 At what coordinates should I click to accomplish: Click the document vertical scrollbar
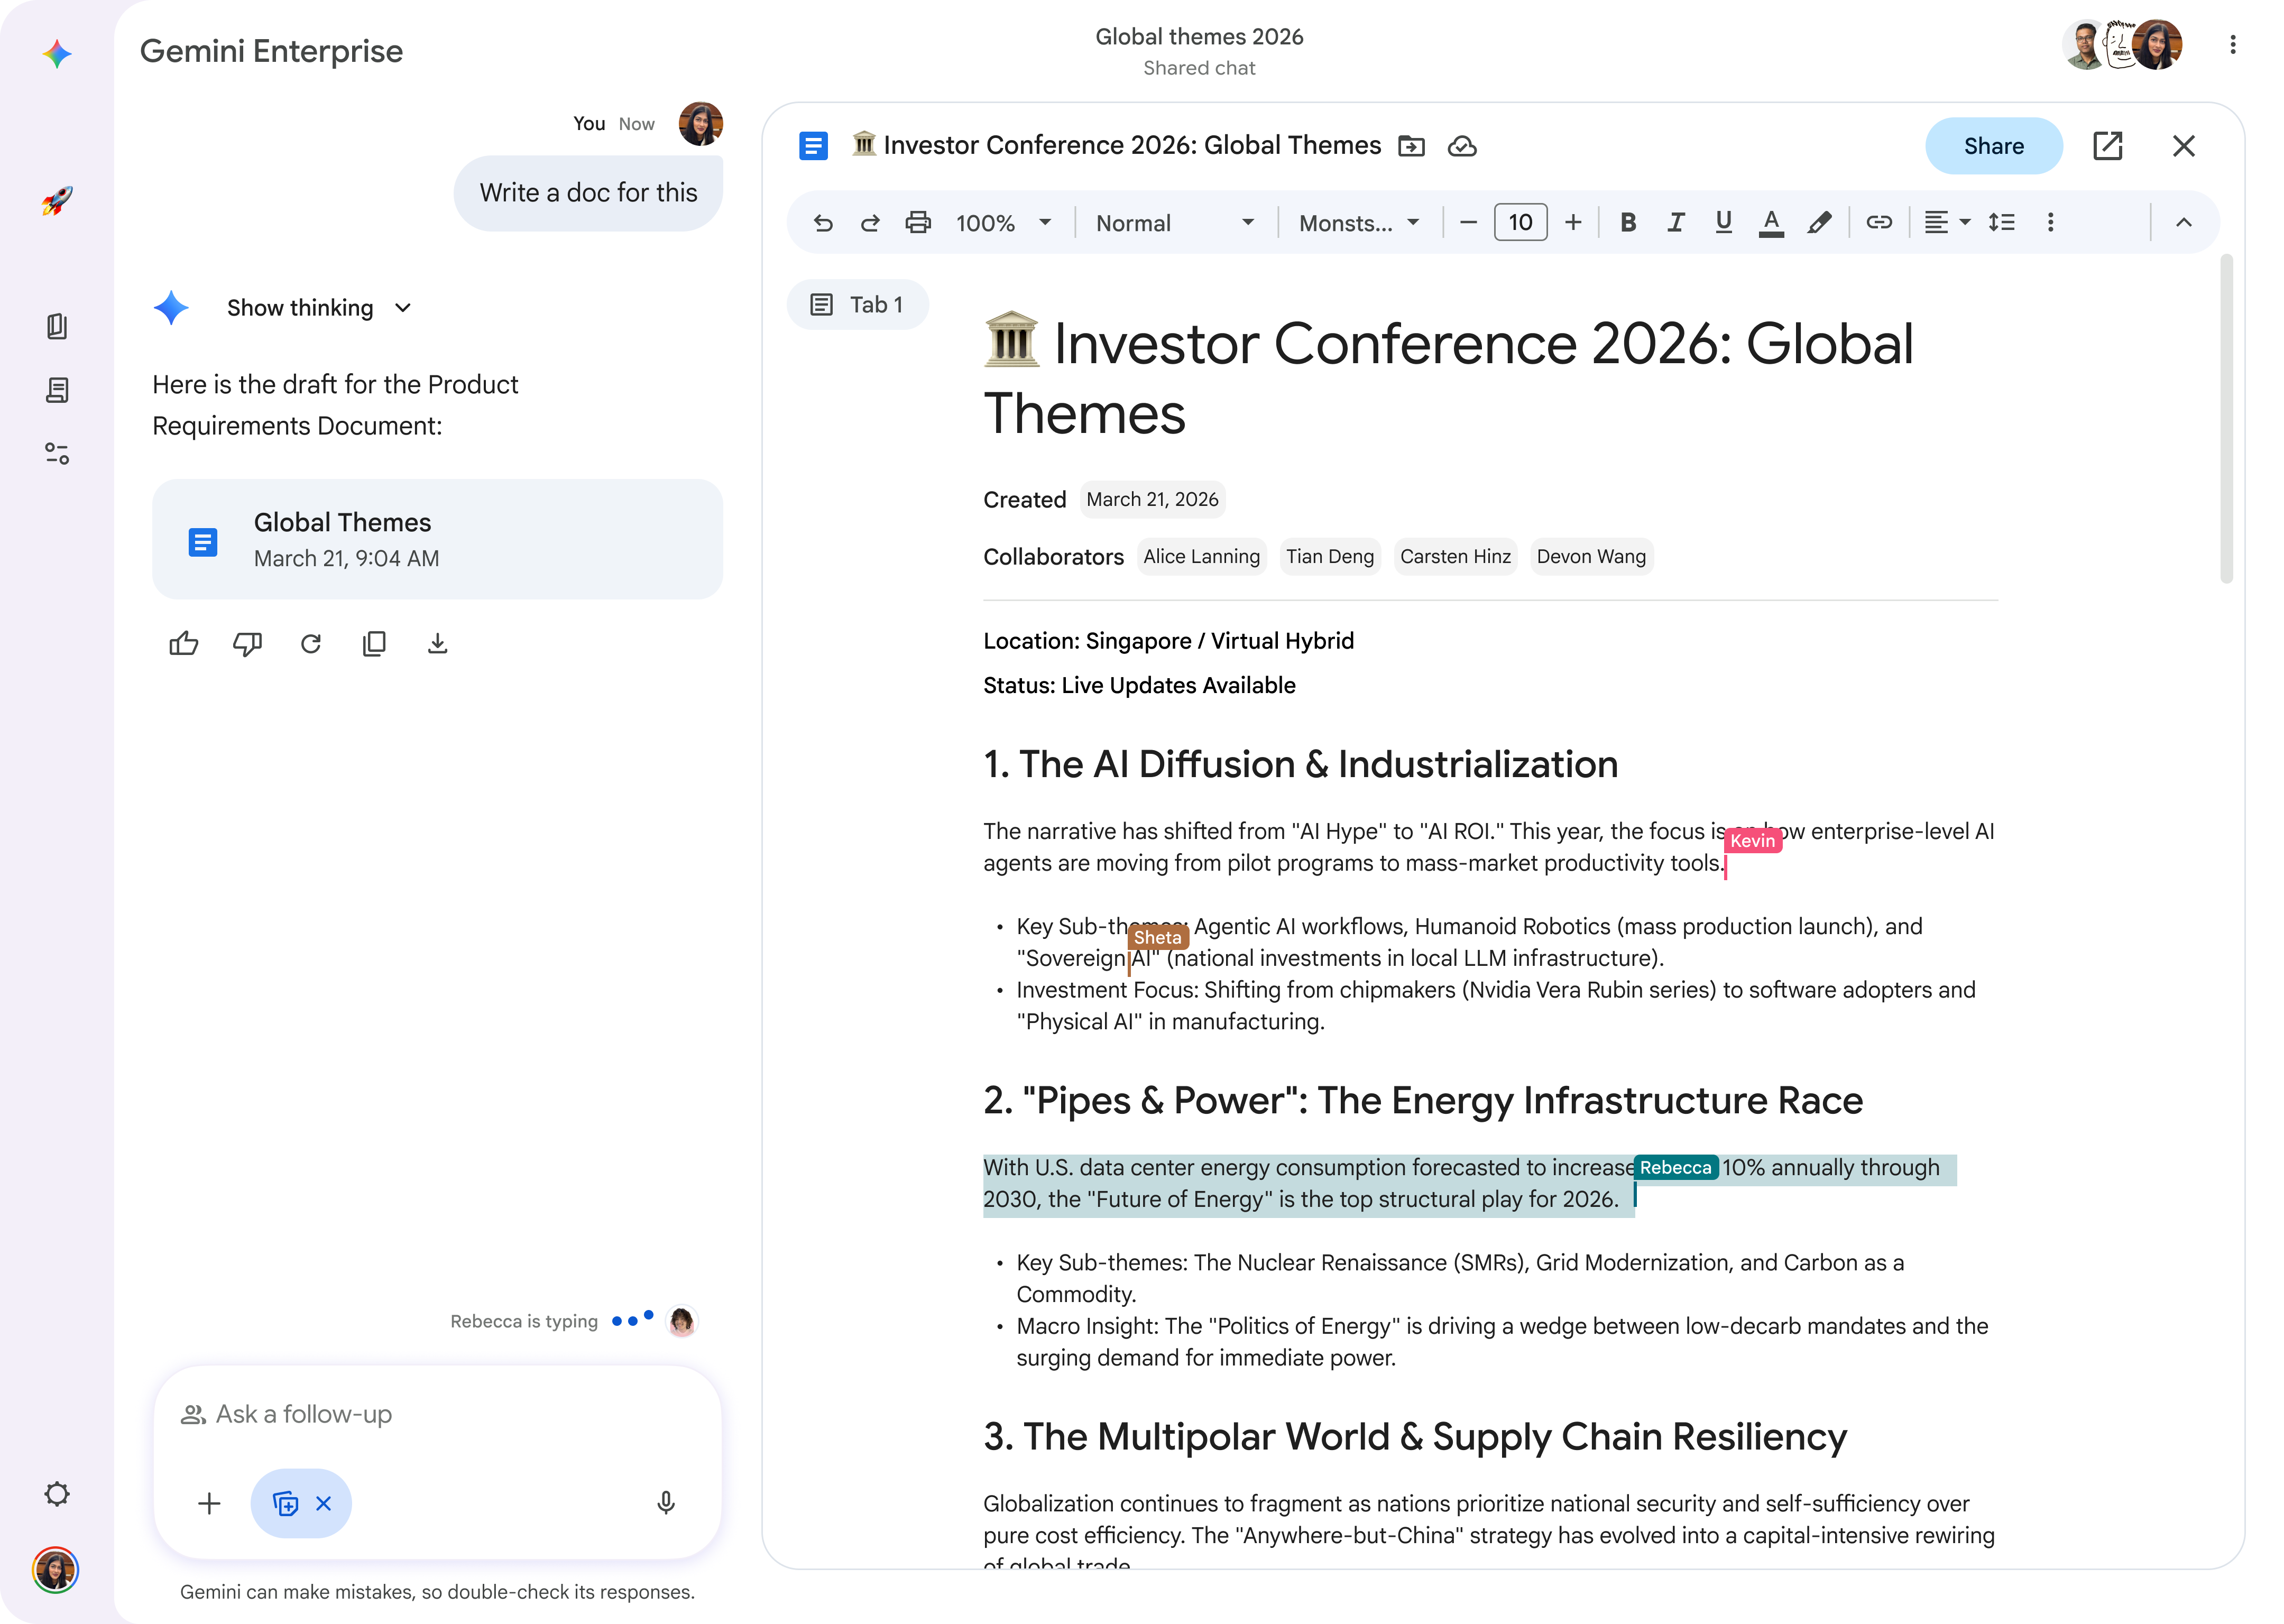[2226, 420]
